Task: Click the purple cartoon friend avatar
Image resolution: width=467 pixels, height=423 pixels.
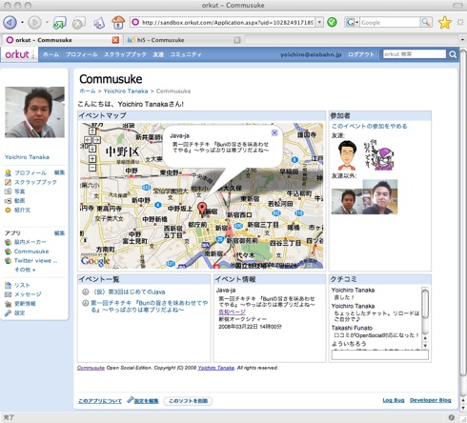Action: [x=379, y=154]
